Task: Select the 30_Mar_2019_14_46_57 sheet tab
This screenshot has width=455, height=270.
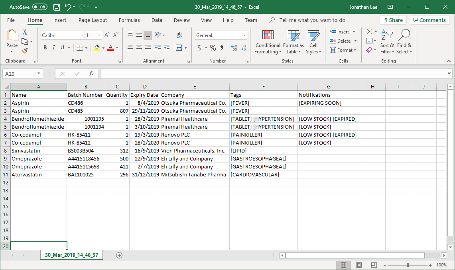Action: 71,255
